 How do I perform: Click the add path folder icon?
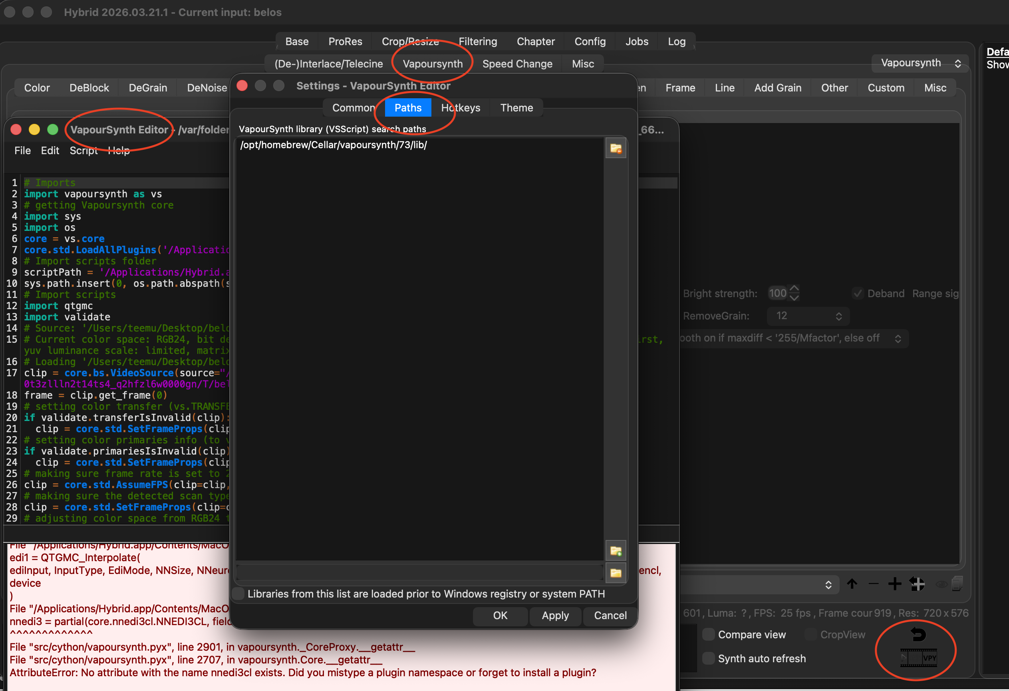point(616,551)
